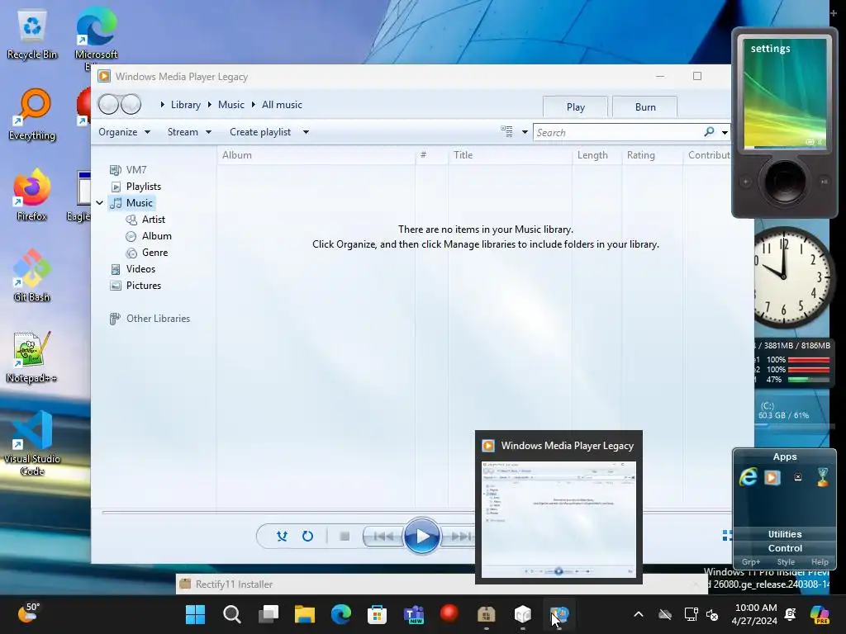
Task: Sort by the Length column header
Action: (596, 155)
